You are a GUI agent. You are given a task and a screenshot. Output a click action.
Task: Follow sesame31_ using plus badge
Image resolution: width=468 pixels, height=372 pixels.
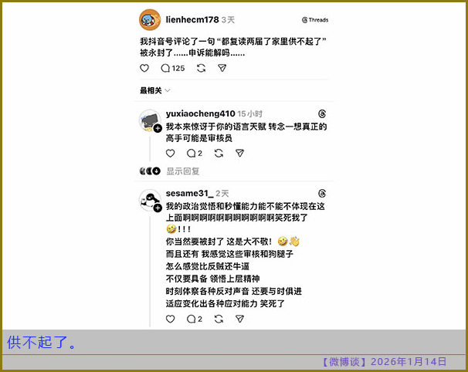[x=158, y=208]
